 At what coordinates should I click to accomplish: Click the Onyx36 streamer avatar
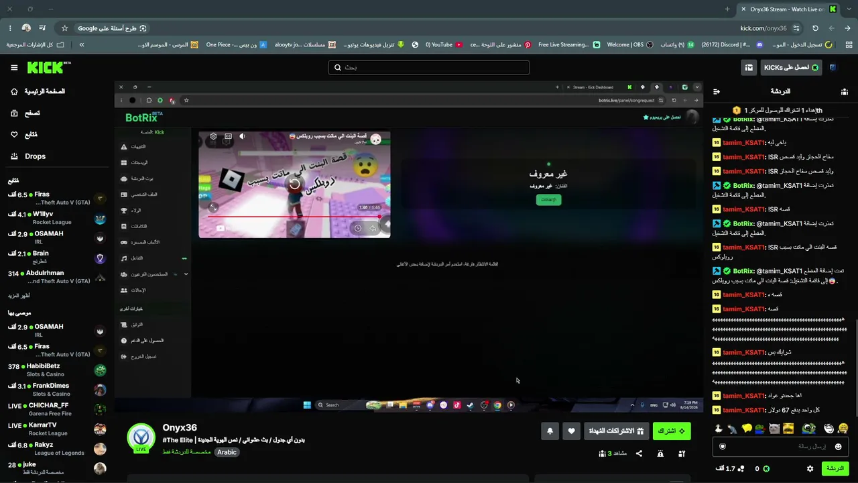click(x=141, y=437)
